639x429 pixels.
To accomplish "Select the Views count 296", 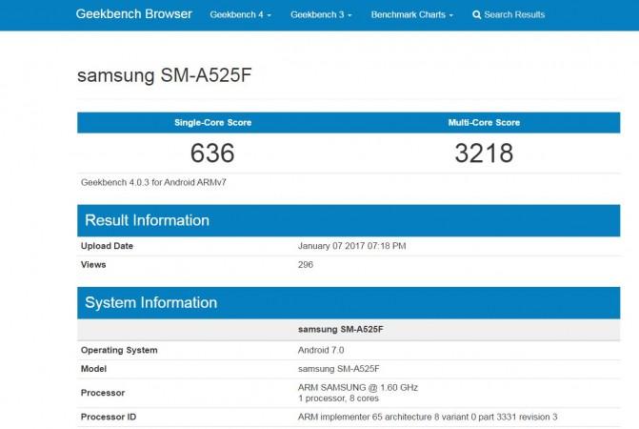I will coord(306,265).
